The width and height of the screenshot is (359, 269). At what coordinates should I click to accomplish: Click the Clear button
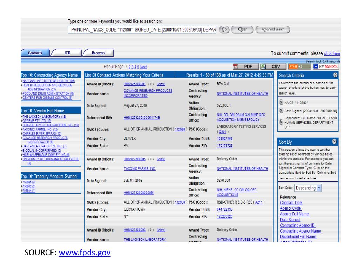pyautogui.click(x=242, y=29)
